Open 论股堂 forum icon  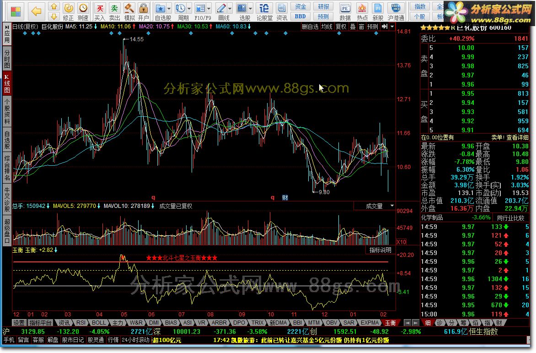coord(264,11)
